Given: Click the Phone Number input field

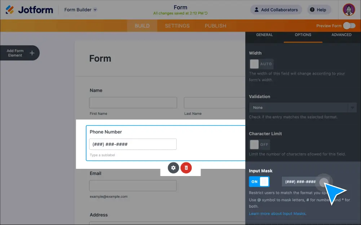Looking at the screenshot, I should click(x=133, y=144).
